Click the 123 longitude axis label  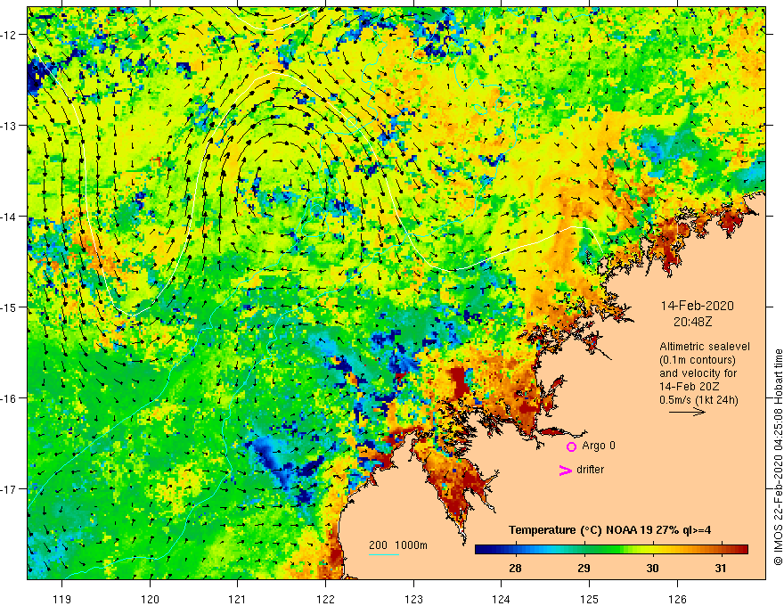(x=413, y=599)
